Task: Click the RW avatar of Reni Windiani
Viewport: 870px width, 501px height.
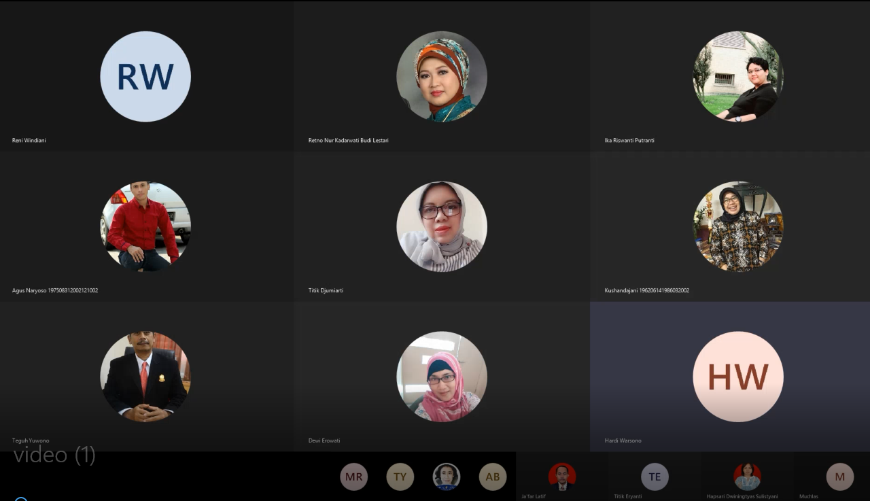Action: pyautogui.click(x=145, y=76)
